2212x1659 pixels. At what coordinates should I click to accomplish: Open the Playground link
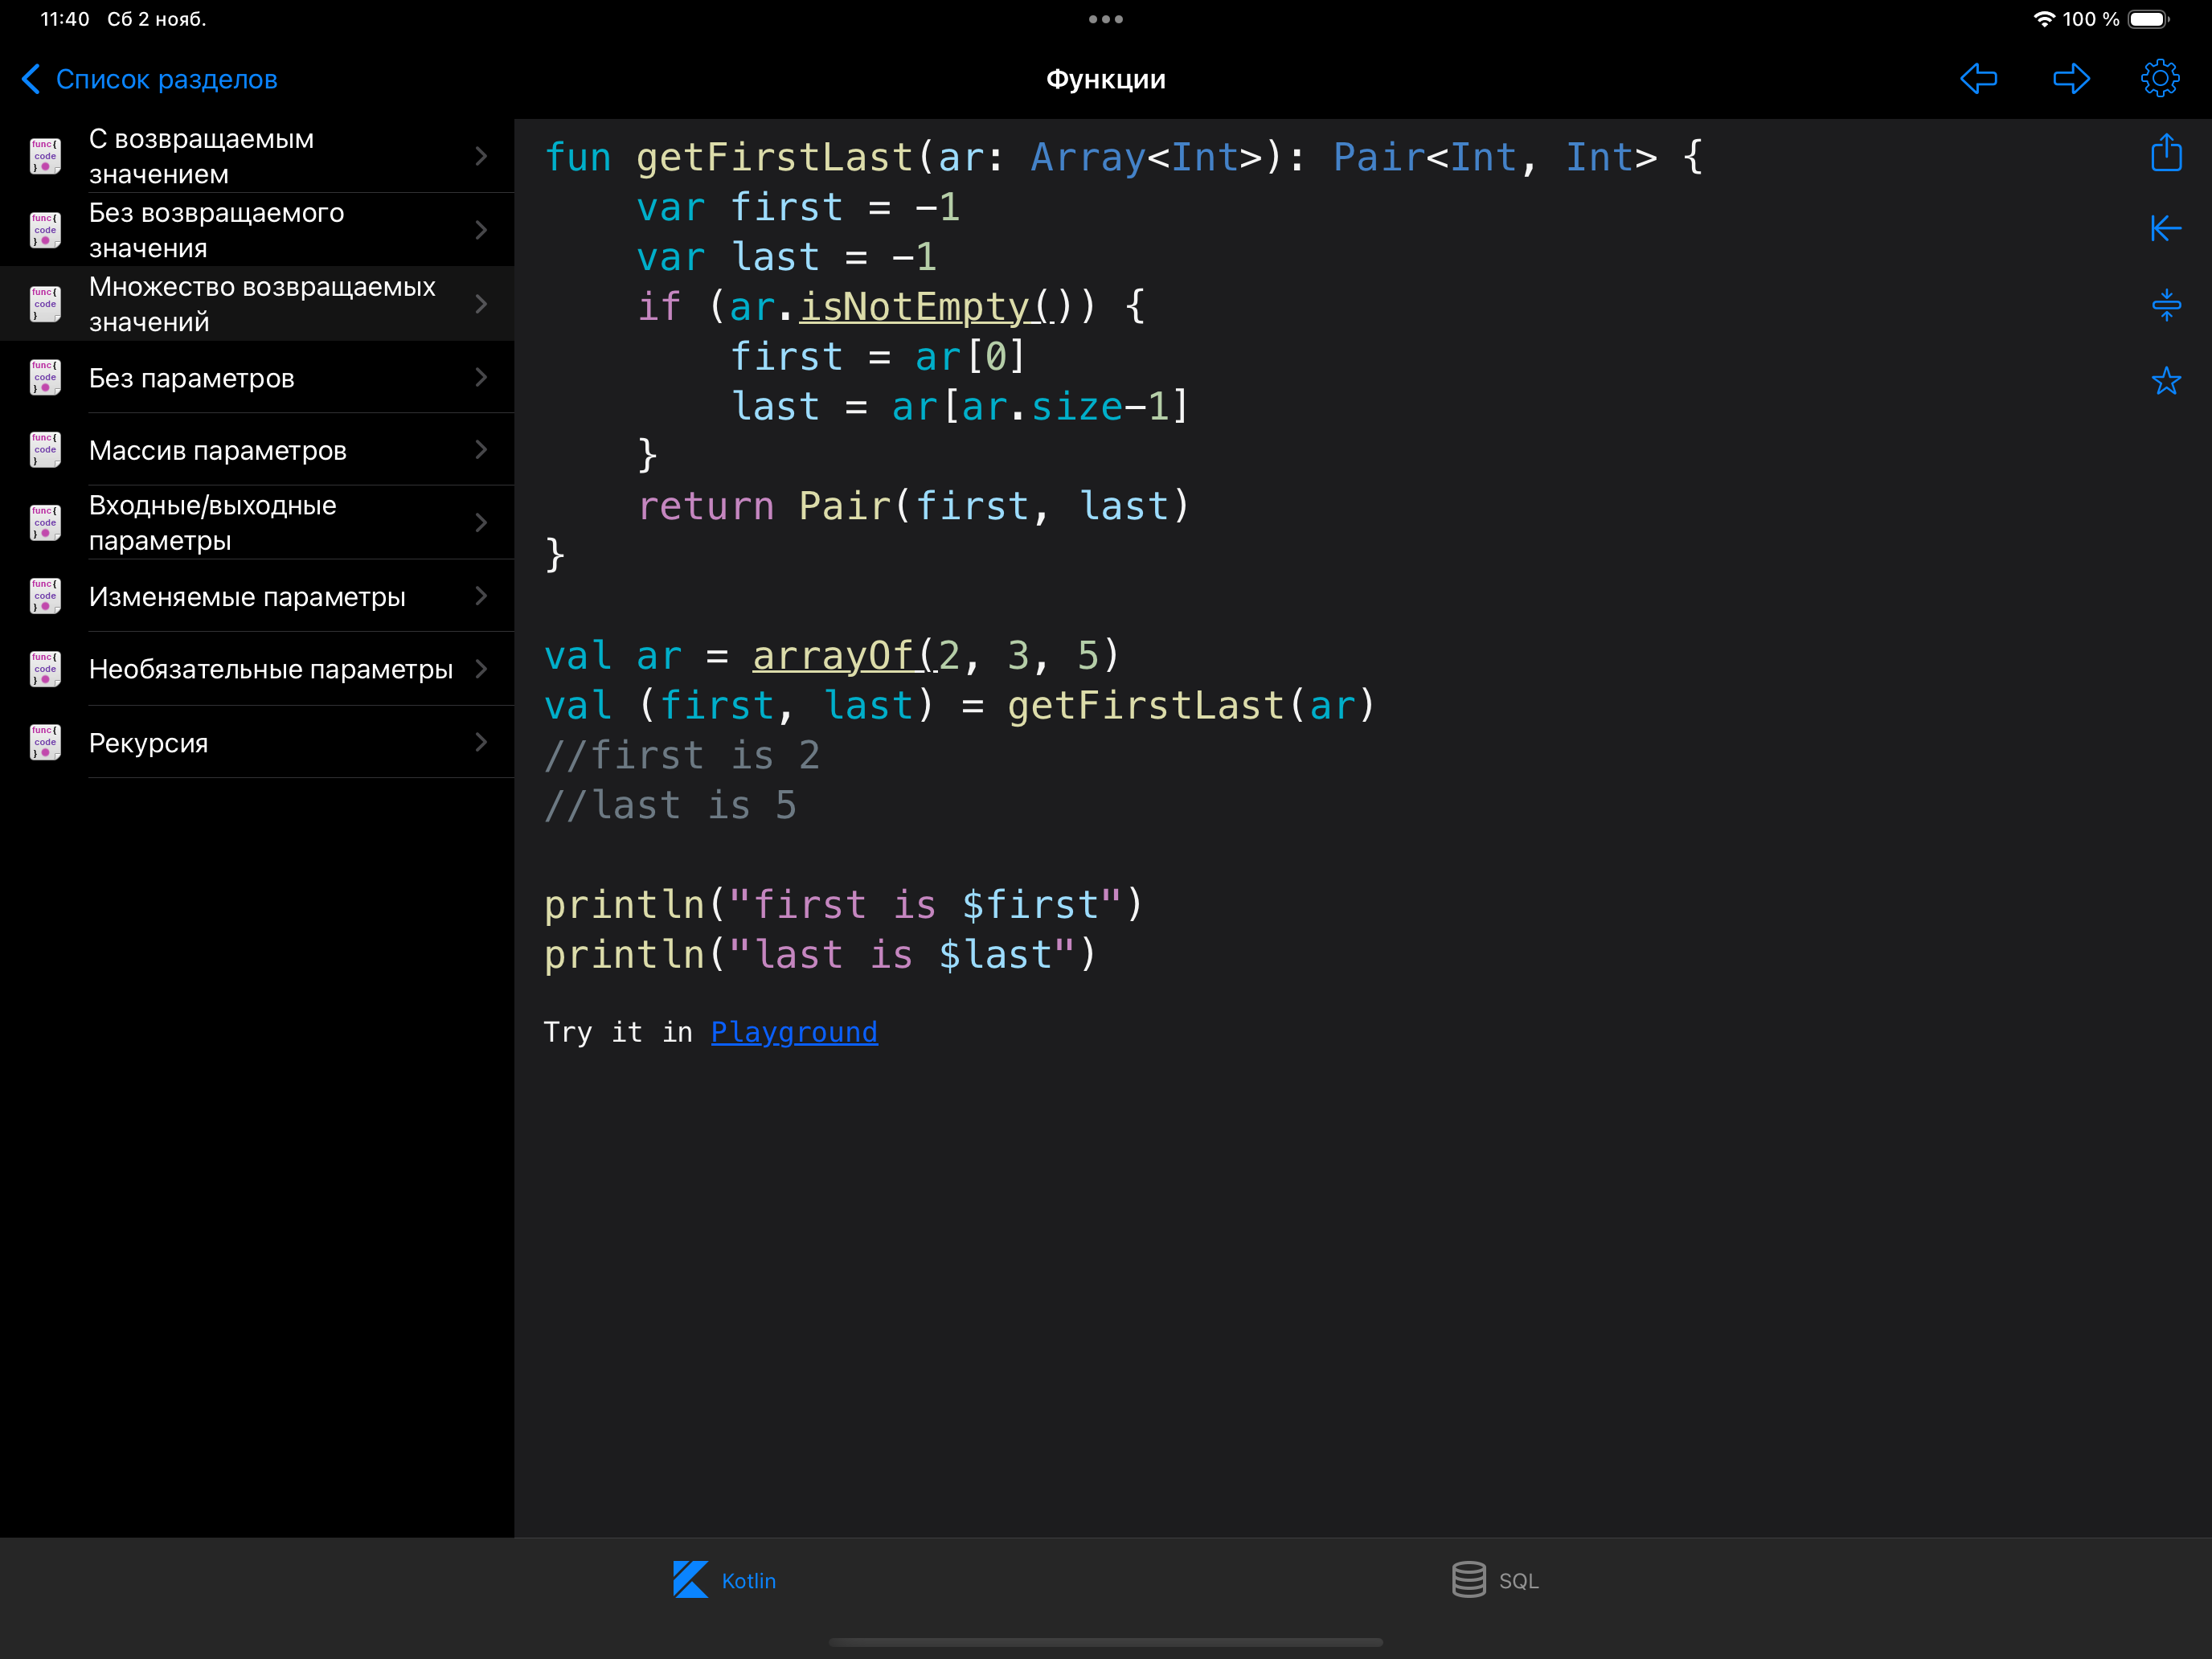coord(794,1032)
